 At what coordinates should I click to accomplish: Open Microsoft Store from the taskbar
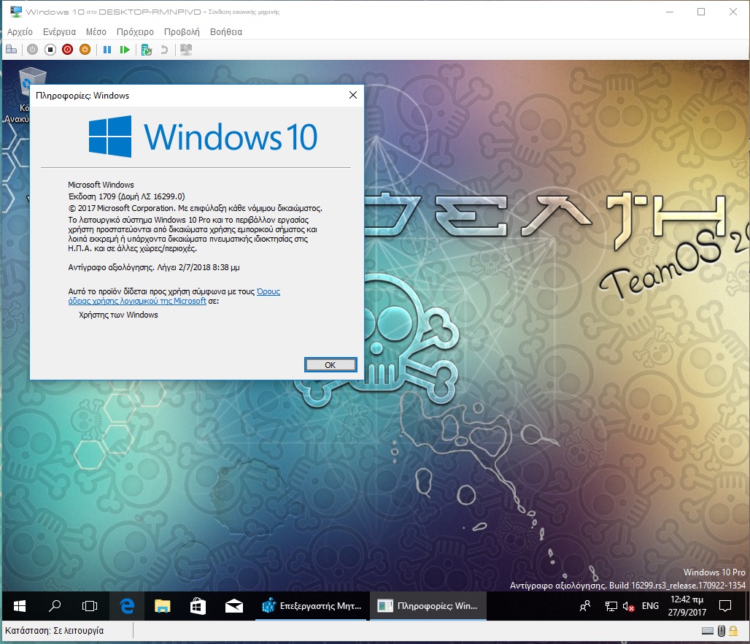198,606
